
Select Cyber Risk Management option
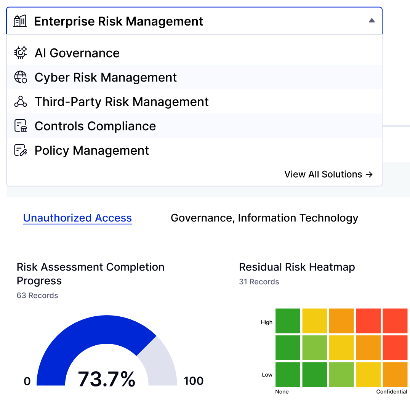pos(106,77)
